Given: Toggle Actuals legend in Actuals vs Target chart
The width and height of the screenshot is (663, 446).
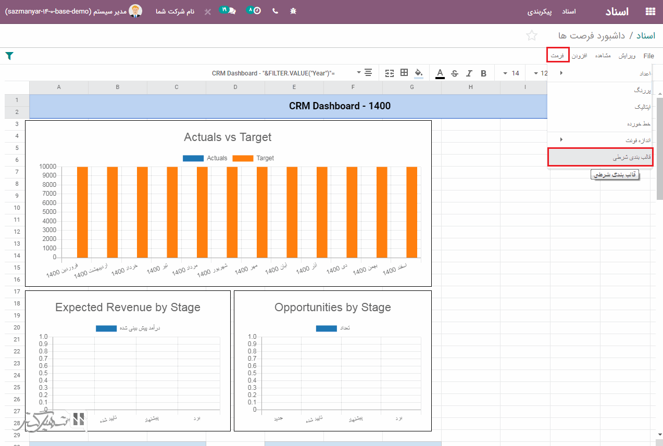Looking at the screenshot, I should [205, 158].
